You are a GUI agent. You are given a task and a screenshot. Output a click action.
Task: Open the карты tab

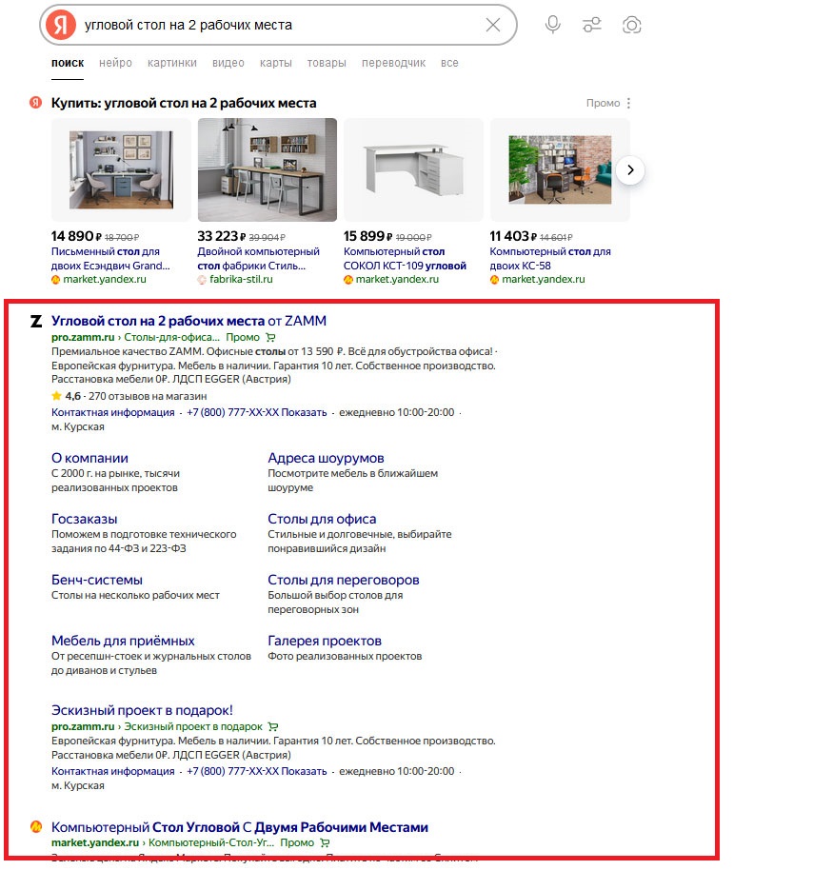pyautogui.click(x=276, y=63)
